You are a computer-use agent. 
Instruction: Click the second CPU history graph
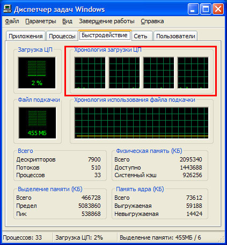(125, 73)
